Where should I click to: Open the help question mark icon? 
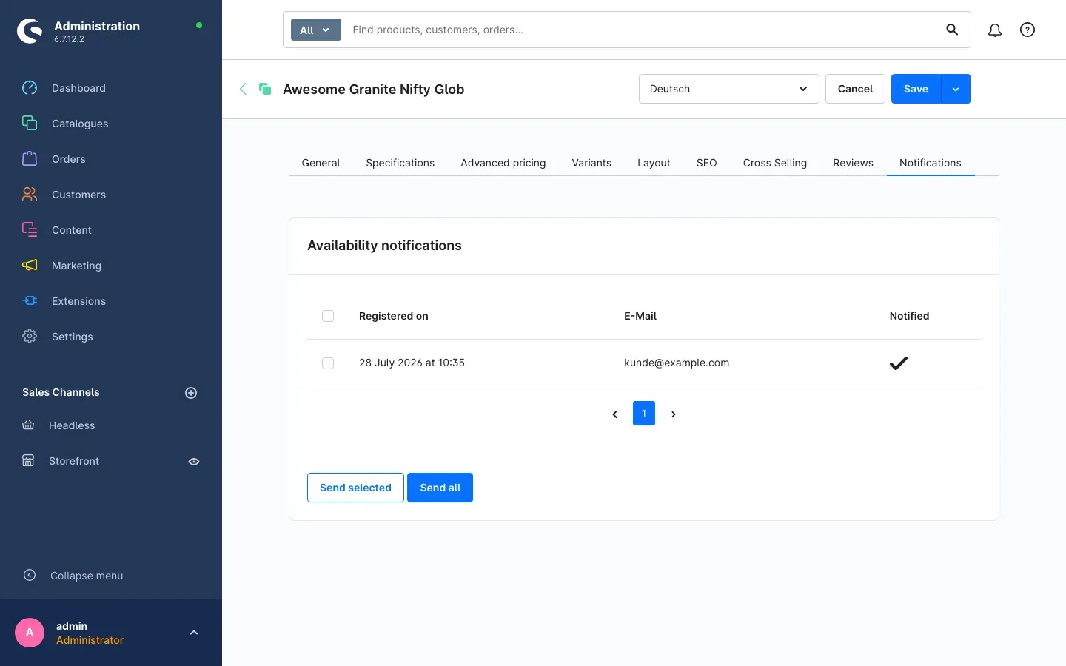(1028, 30)
